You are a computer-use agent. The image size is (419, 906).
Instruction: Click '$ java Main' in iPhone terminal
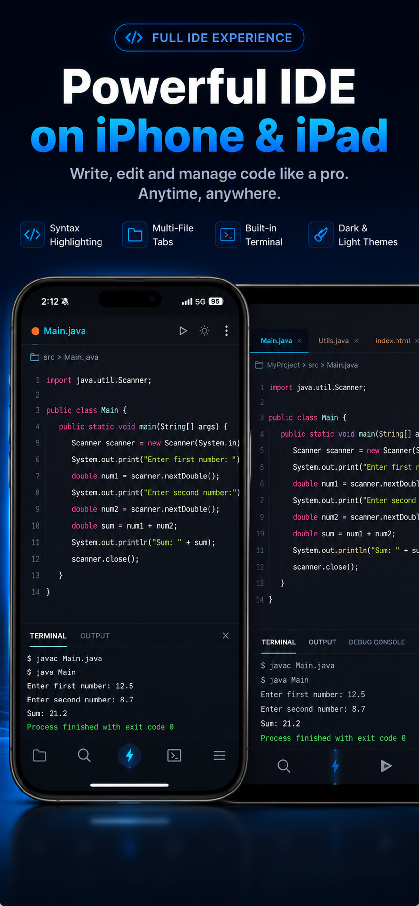(x=51, y=672)
